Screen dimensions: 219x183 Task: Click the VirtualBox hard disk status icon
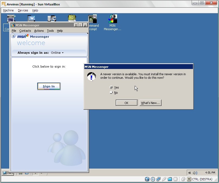[x=147, y=179]
